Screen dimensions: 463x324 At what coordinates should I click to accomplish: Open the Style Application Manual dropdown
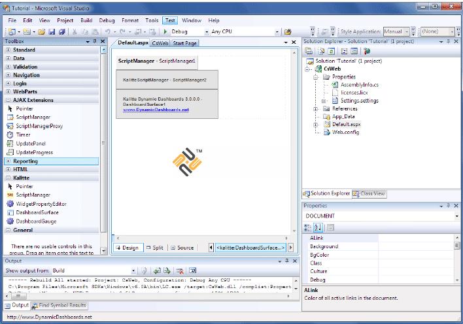[x=407, y=31]
